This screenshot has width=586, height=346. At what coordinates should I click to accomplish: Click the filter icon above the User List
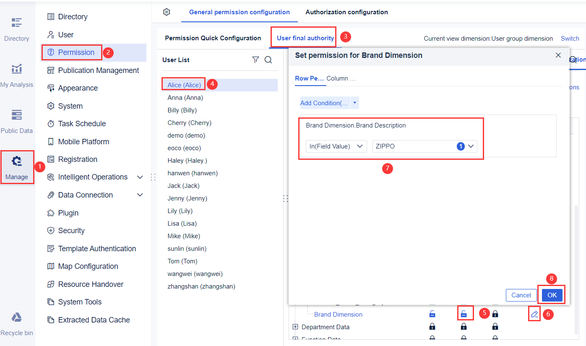pos(255,60)
